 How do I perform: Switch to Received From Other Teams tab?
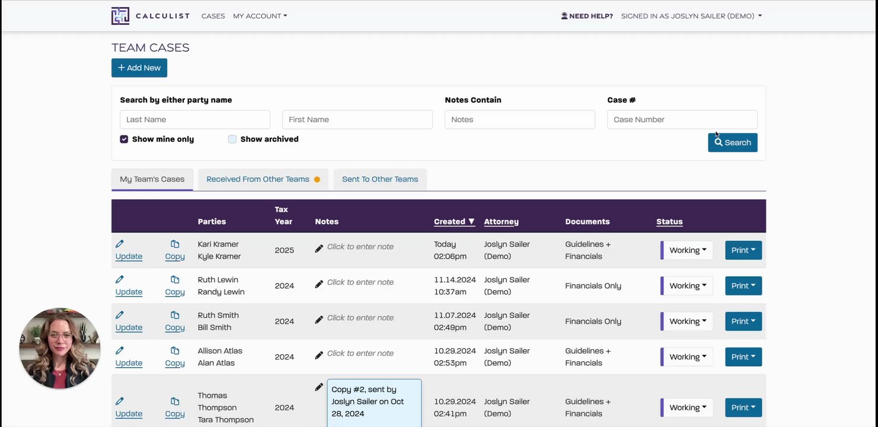(263, 179)
